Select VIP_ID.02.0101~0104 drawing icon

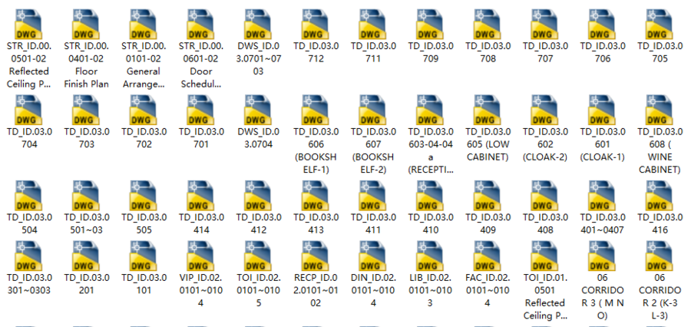pos(201,256)
